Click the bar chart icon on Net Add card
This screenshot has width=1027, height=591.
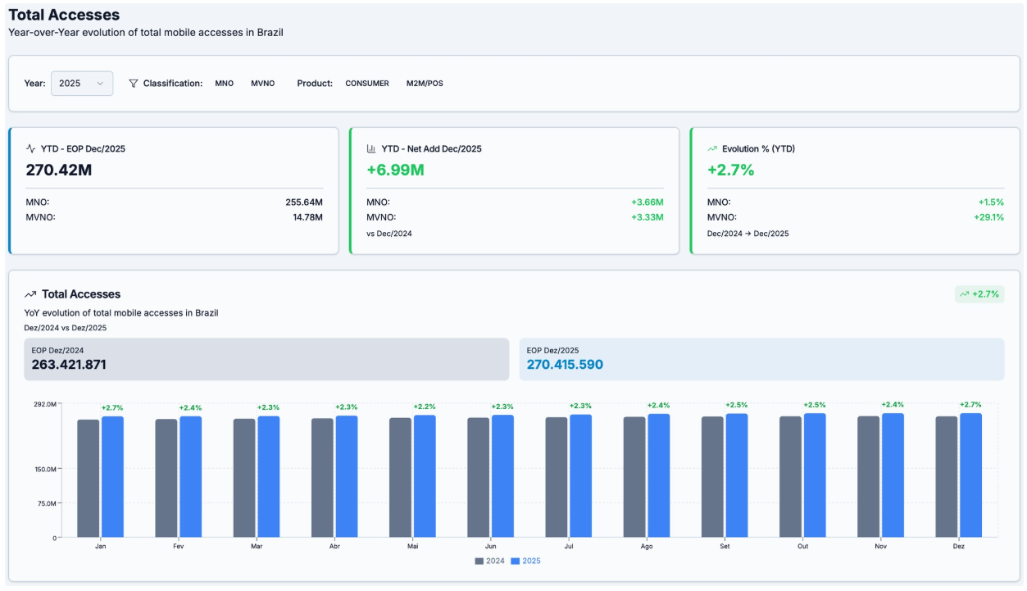pyautogui.click(x=370, y=148)
